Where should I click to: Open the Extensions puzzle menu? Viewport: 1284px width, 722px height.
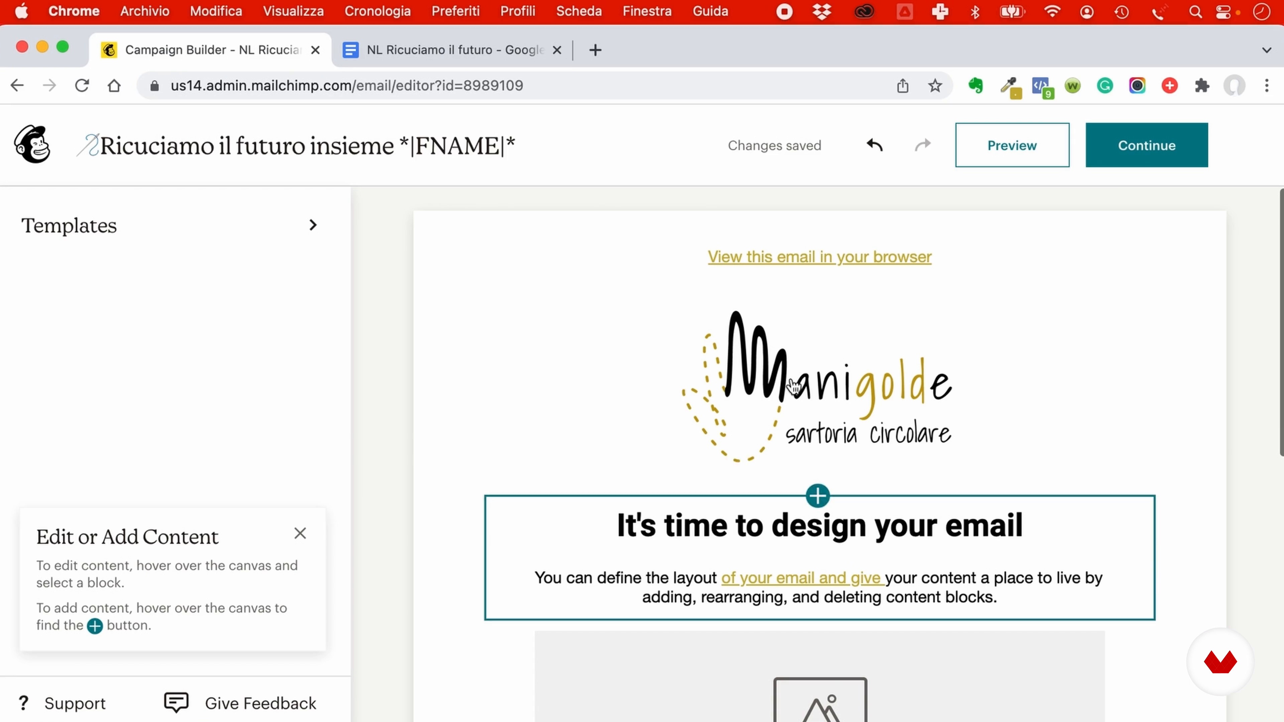(1202, 86)
